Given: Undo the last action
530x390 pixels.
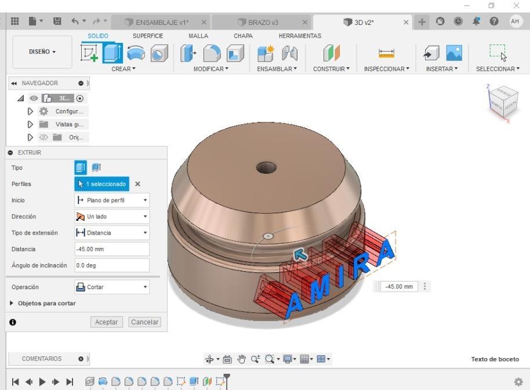Looking at the screenshot, I should pyautogui.click(x=75, y=21).
